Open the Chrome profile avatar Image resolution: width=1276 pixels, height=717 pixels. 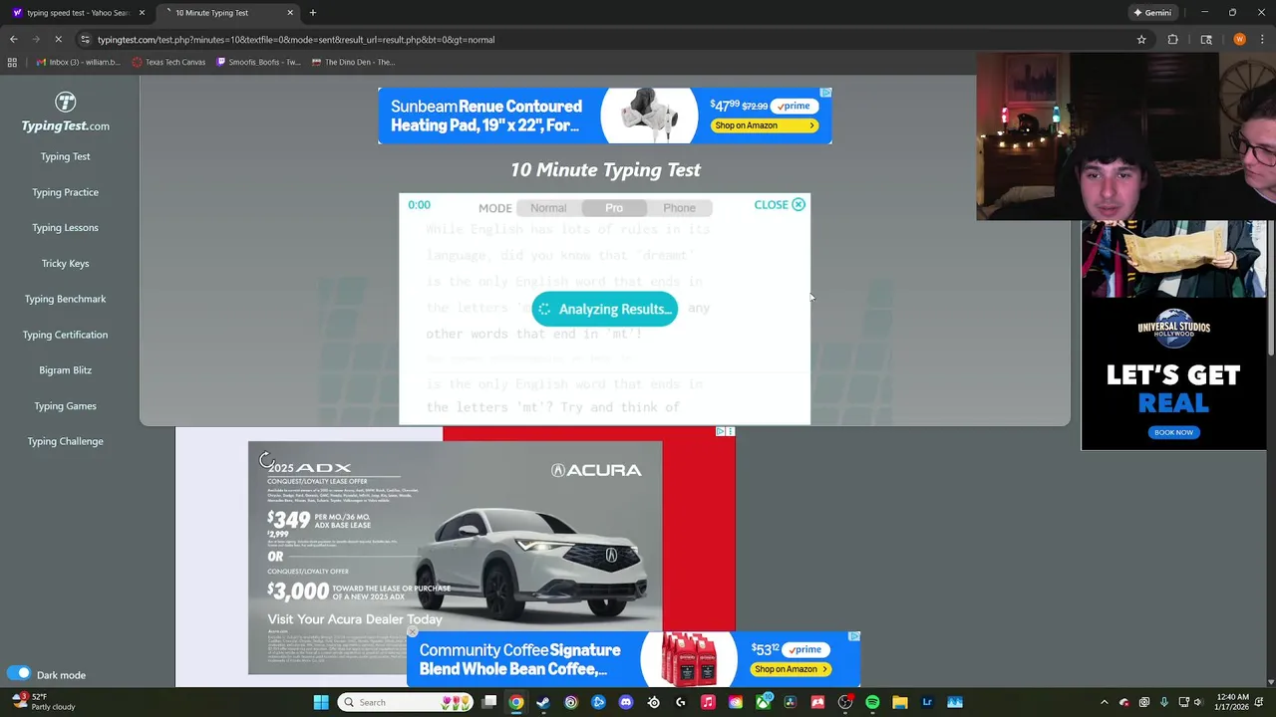point(1239,40)
